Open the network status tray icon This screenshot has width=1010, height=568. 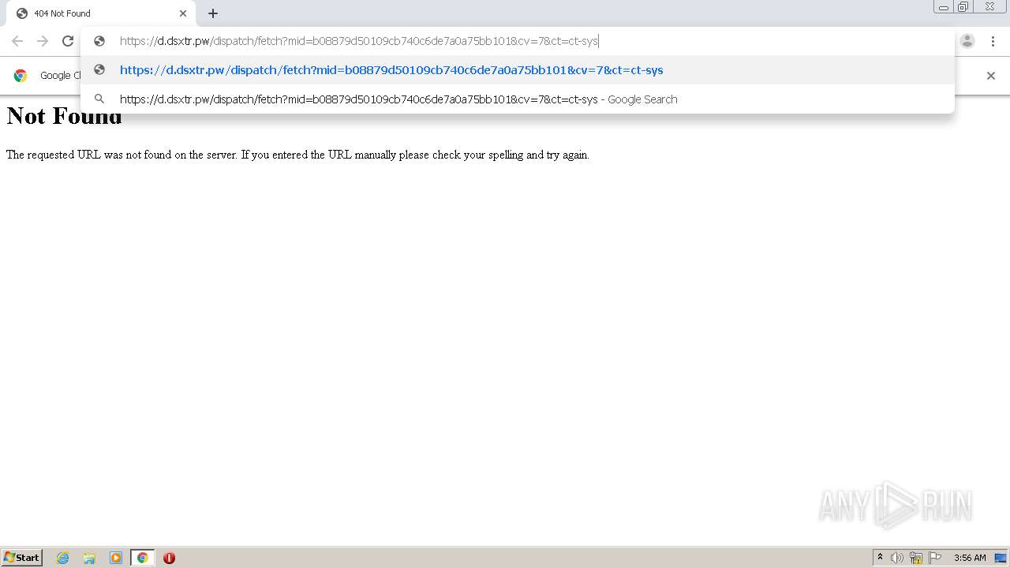916,558
